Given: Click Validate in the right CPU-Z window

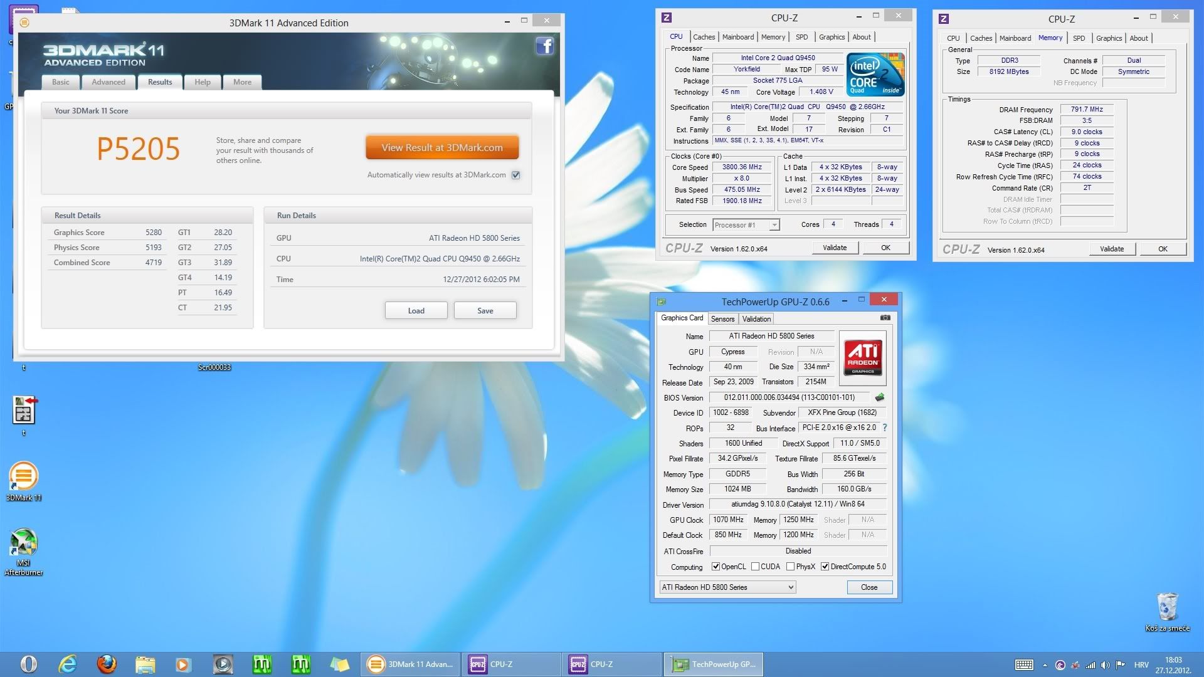Looking at the screenshot, I should [x=1111, y=249].
